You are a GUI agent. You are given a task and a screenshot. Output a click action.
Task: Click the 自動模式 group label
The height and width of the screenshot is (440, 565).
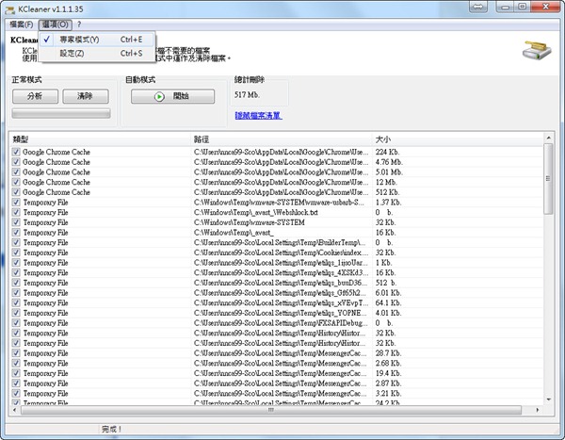(x=140, y=80)
